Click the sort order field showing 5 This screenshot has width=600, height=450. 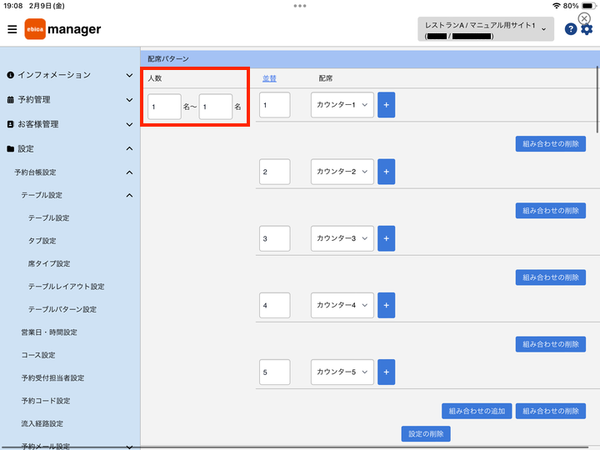274,372
